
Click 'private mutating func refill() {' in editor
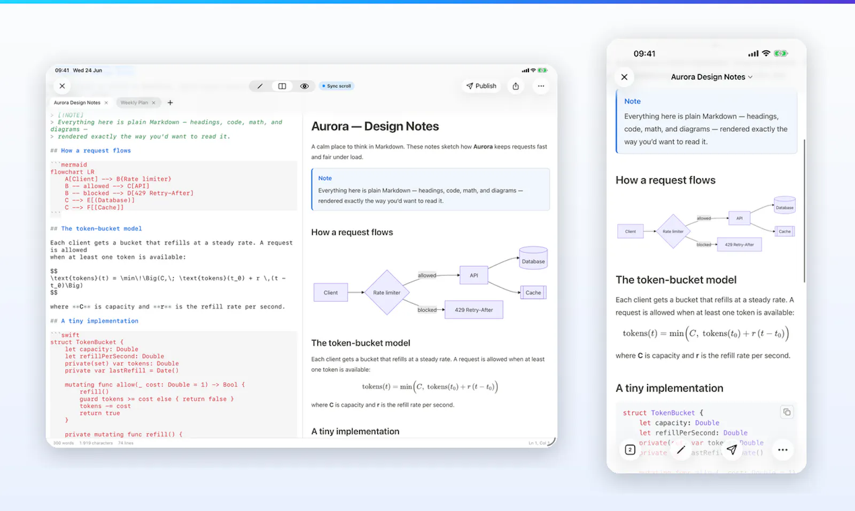123,435
